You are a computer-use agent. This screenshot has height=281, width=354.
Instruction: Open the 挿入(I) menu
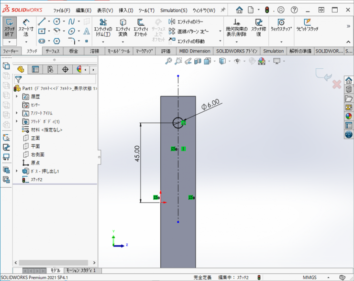coord(126,10)
